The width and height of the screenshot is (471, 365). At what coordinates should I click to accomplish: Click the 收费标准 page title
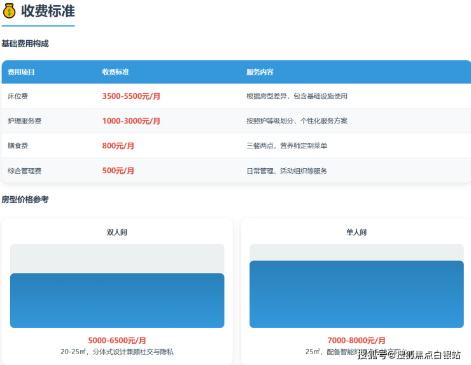(48, 11)
